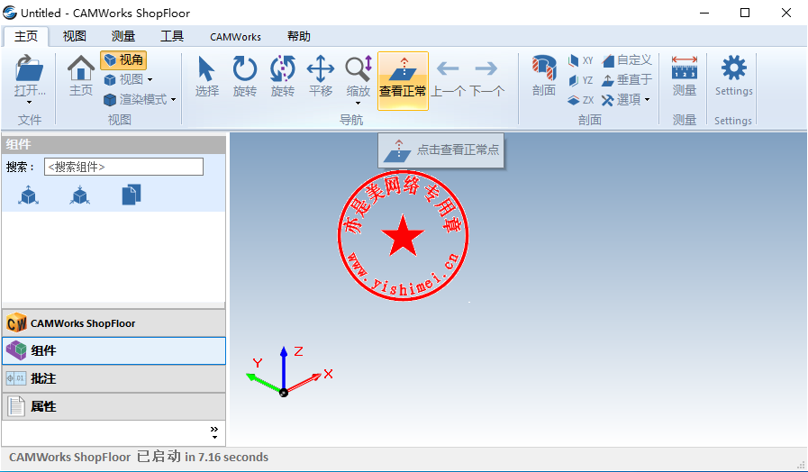Switch to the CAMWorks ribbon tab
The width and height of the screenshot is (808, 472).
click(235, 37)
